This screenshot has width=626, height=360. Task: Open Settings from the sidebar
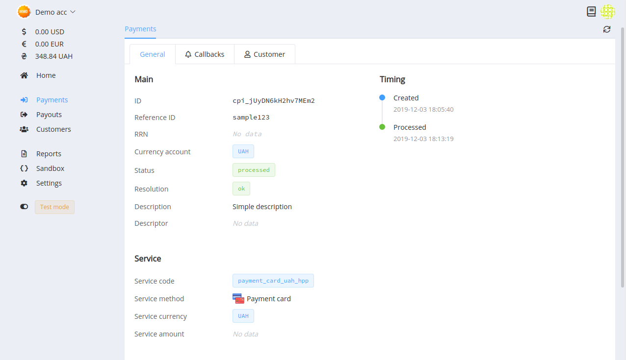49,183
